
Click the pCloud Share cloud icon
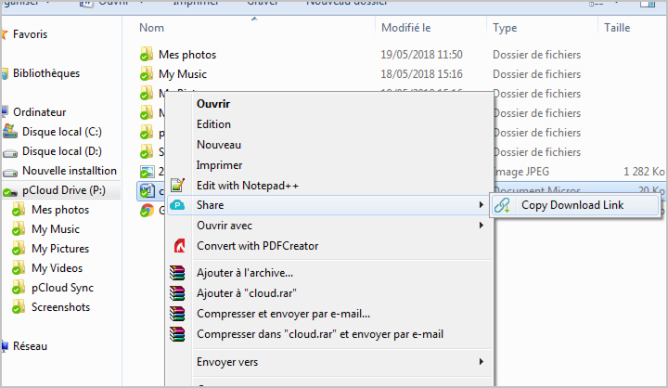click(x=180, y=205)
